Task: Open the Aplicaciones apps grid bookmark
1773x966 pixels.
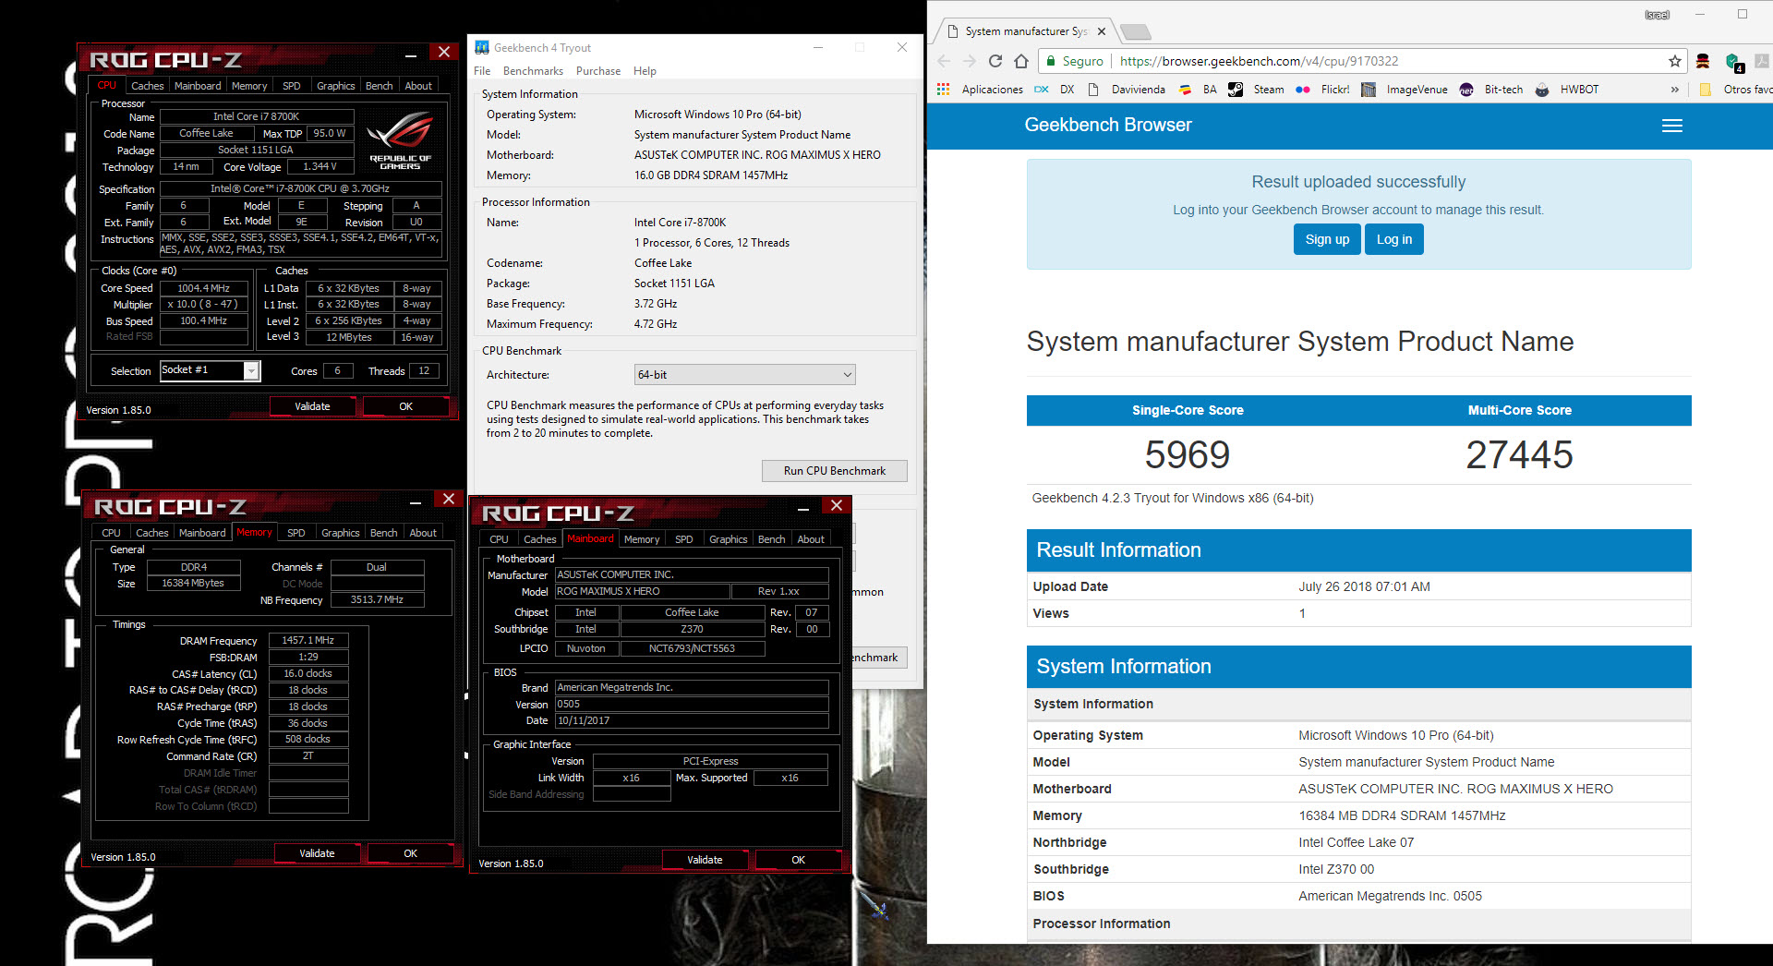Action: (980, 90)
